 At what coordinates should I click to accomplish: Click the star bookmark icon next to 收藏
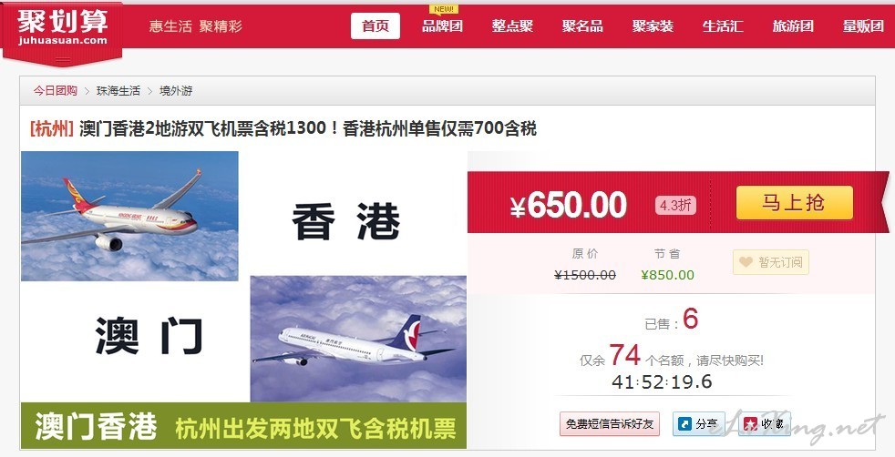(x=750, y=423)
